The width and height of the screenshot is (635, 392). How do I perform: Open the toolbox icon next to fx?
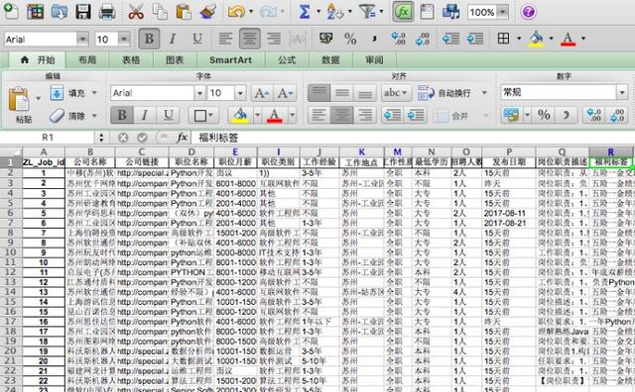point(427,11)
